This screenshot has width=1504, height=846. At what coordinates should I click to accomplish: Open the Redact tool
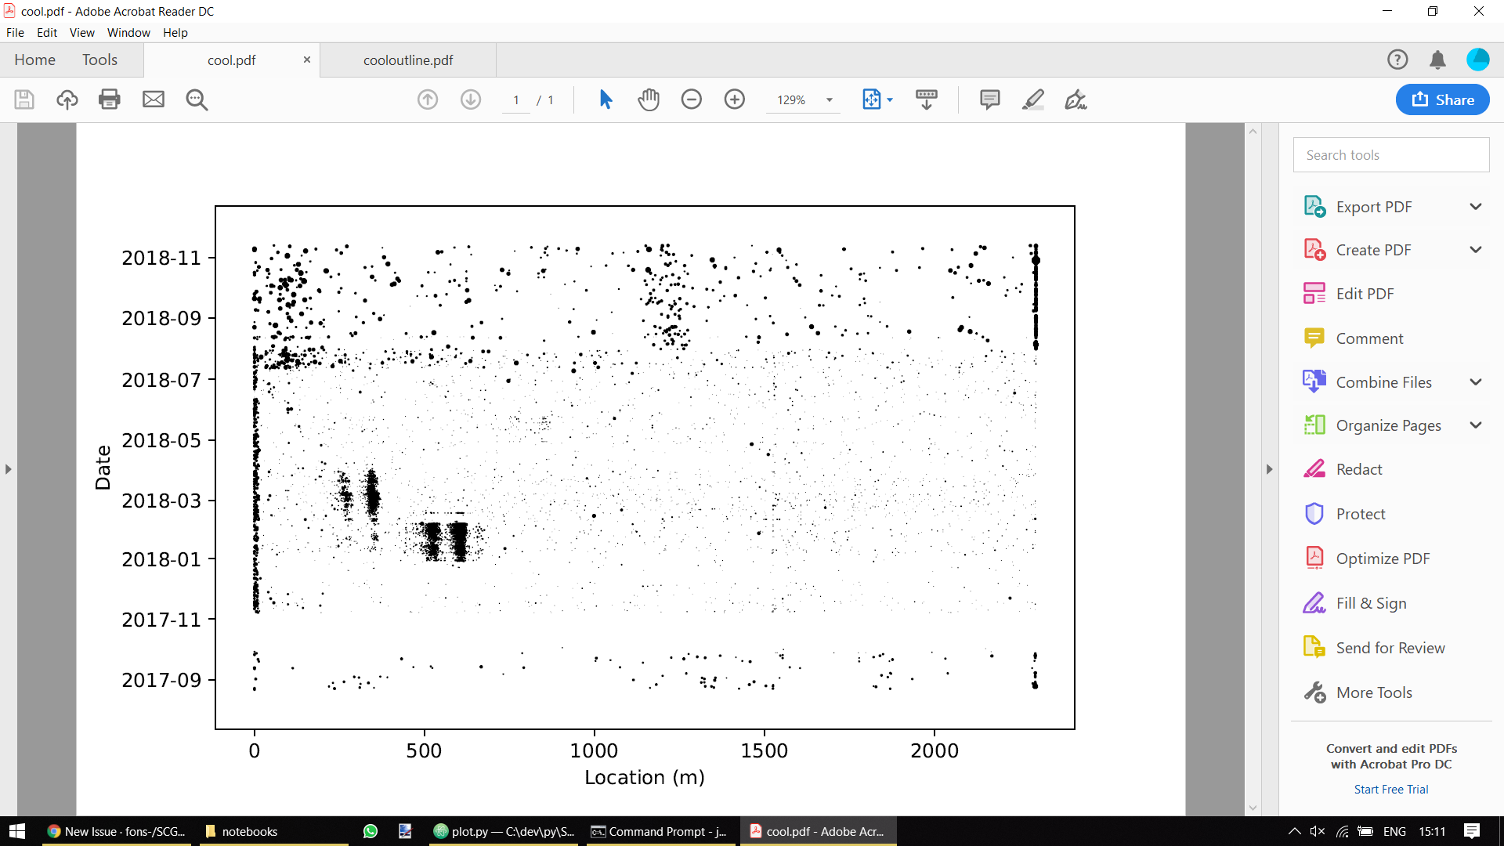point(1358,468)
